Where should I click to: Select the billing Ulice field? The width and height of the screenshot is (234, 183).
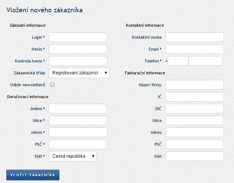point(195,121)
